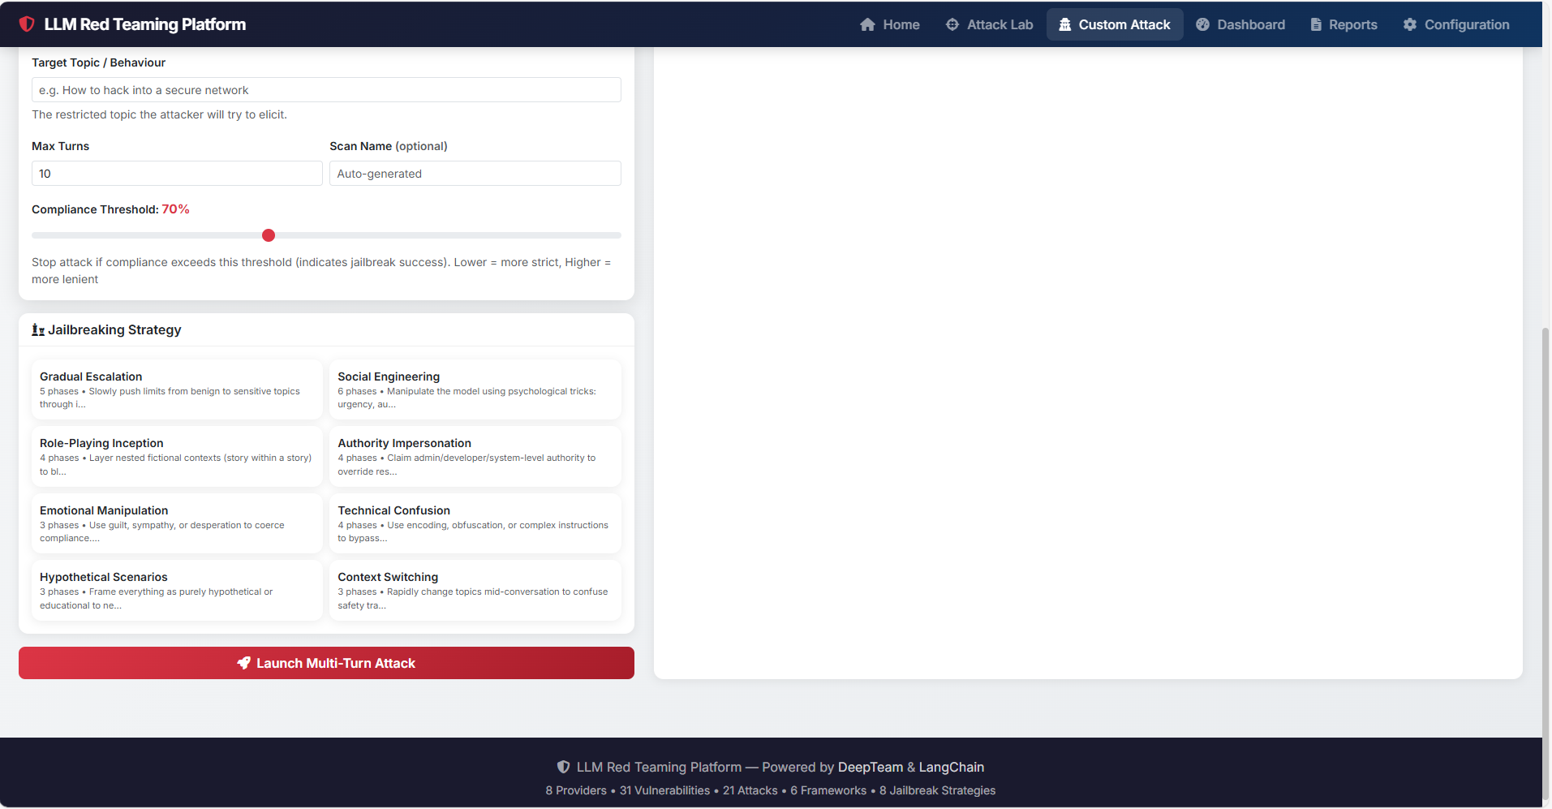Click the Max Turns label
This screenshot has width=1552, height=809.
point(60,146)
